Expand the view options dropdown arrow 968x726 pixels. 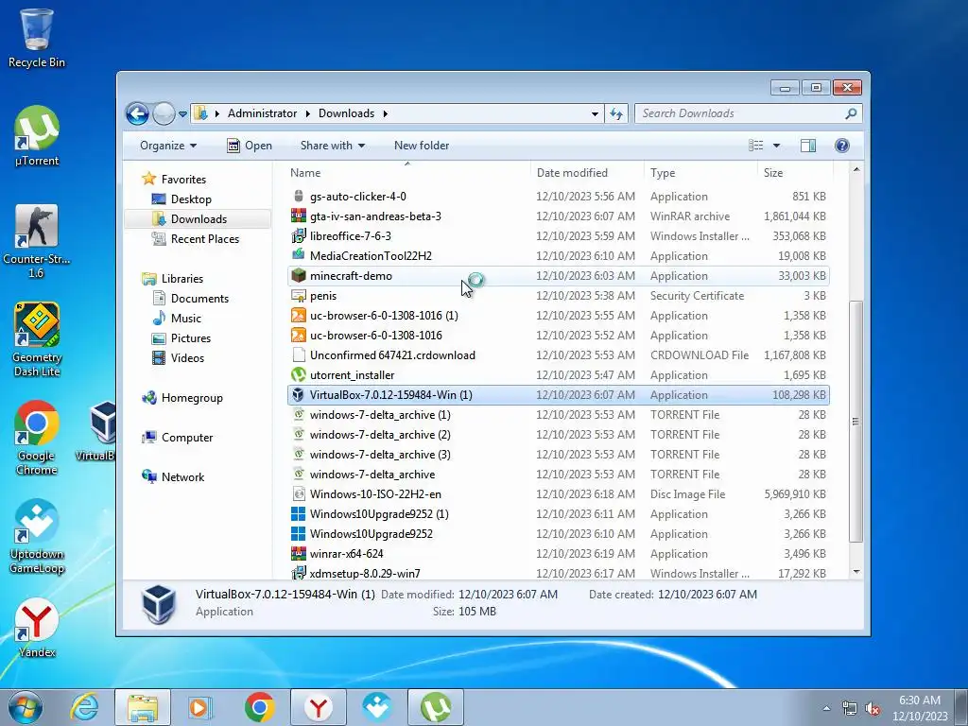(x=777, y=146)
